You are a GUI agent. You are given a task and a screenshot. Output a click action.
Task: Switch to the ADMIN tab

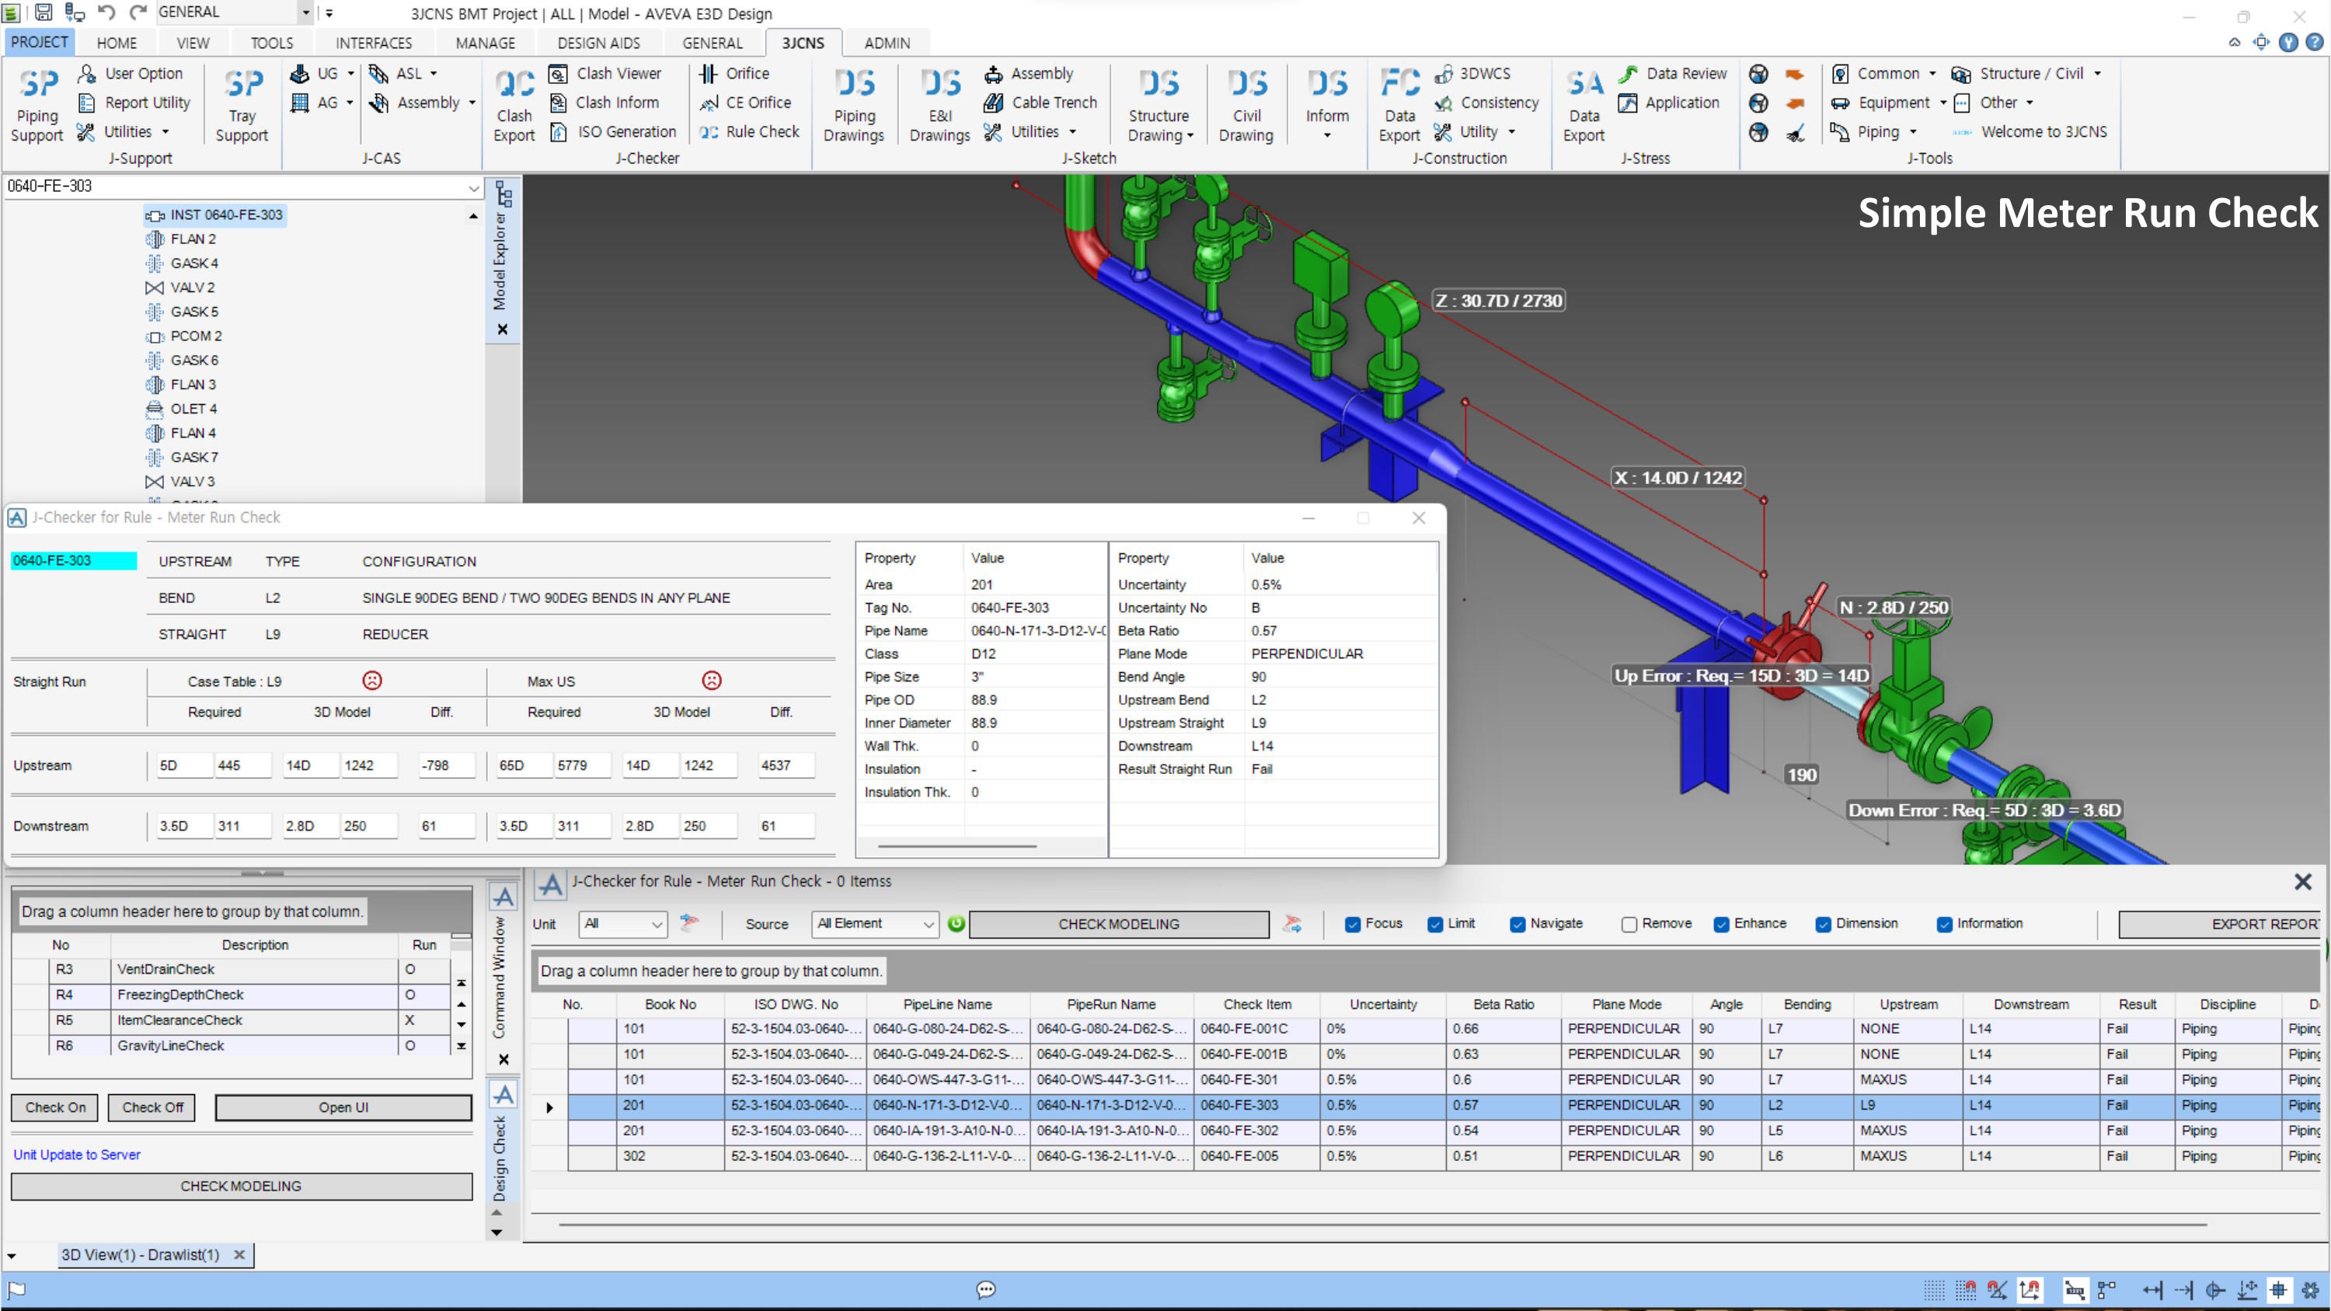point(887,43)
